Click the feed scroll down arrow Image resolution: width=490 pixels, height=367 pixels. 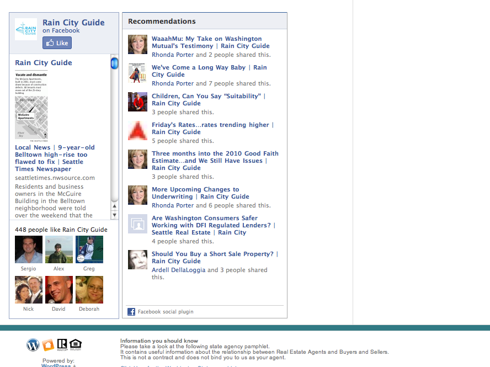click(114, 215)
